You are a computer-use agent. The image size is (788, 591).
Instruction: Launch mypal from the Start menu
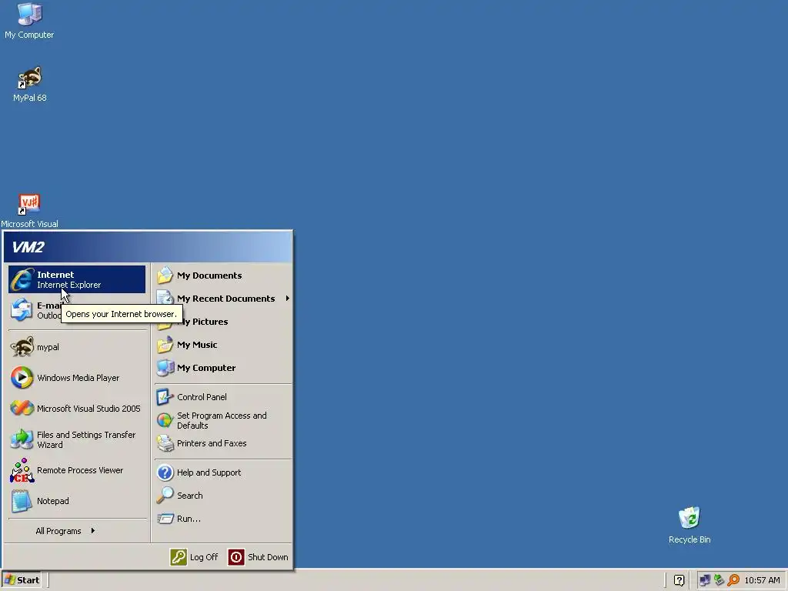point(77,347)
